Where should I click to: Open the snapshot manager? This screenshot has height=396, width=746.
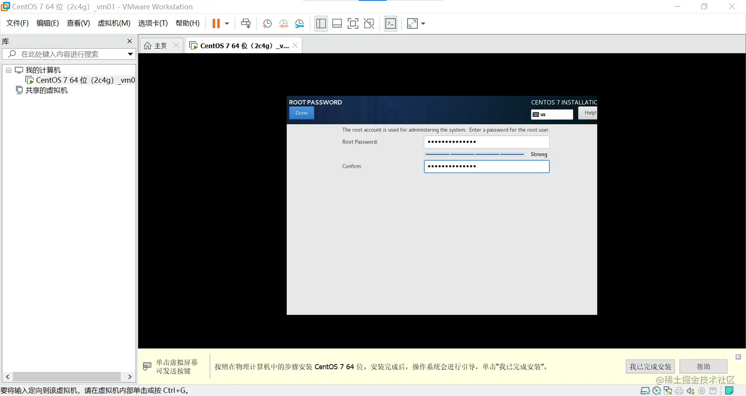[x=299, y=23]
